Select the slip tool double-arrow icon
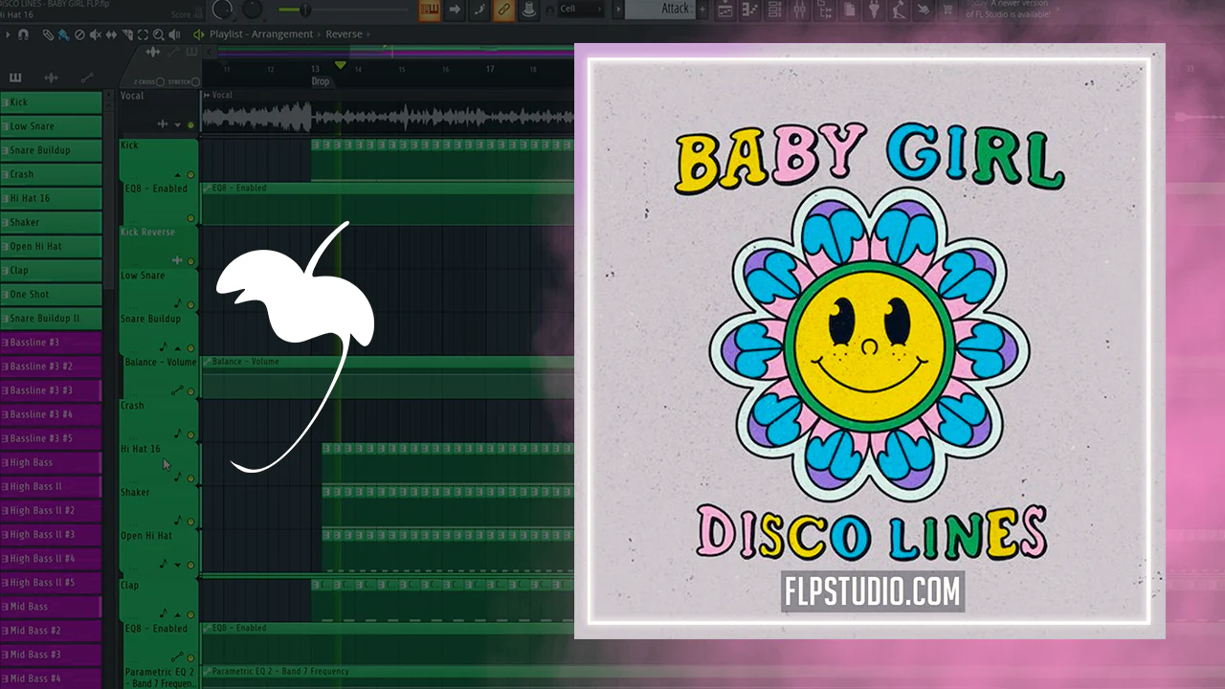Viewport: 1225px width, 689px height. (111, 34)
